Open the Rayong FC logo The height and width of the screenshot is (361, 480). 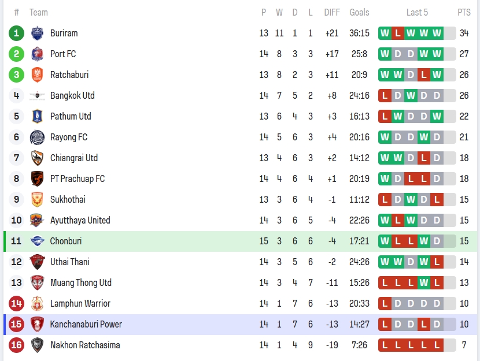click(x=37, y=137)
